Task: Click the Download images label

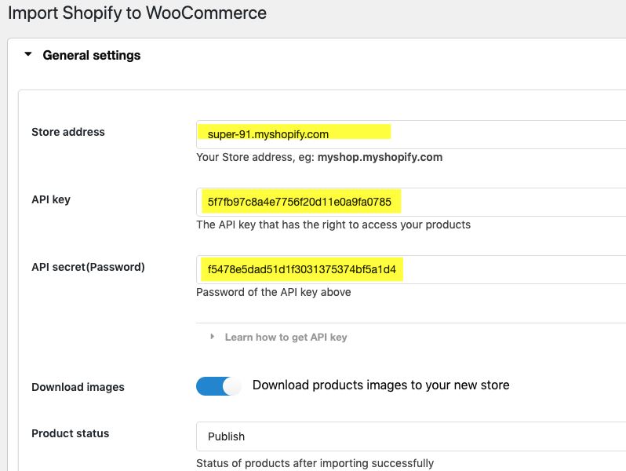Action: click(x=78, y=387)
